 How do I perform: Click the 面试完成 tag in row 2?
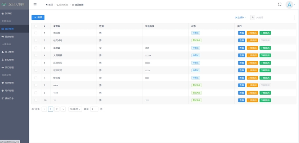point(197,40)
